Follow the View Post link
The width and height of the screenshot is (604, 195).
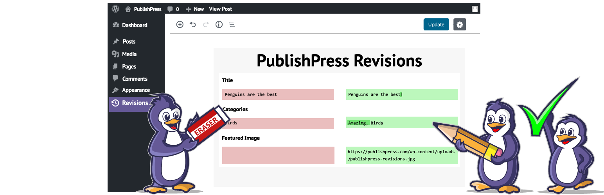[x=220, y=9]
